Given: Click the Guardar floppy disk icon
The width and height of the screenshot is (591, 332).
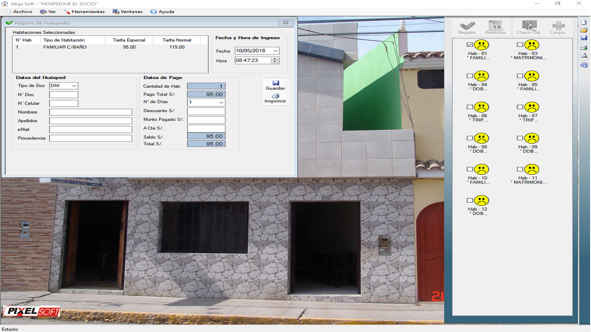Looking at the screenshot, I should (276, 83).
